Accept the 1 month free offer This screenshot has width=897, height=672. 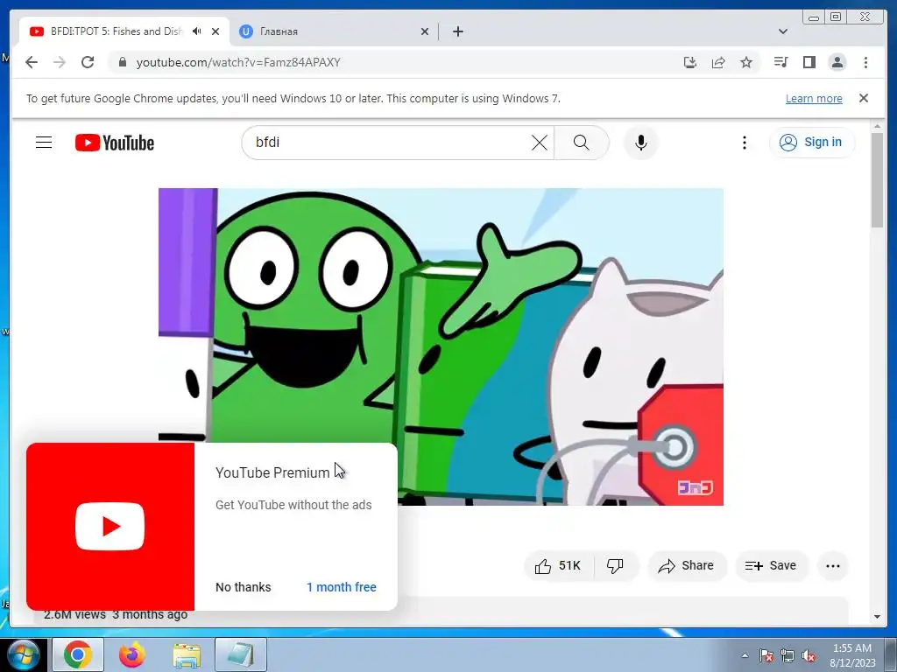(x=341, y=587)
